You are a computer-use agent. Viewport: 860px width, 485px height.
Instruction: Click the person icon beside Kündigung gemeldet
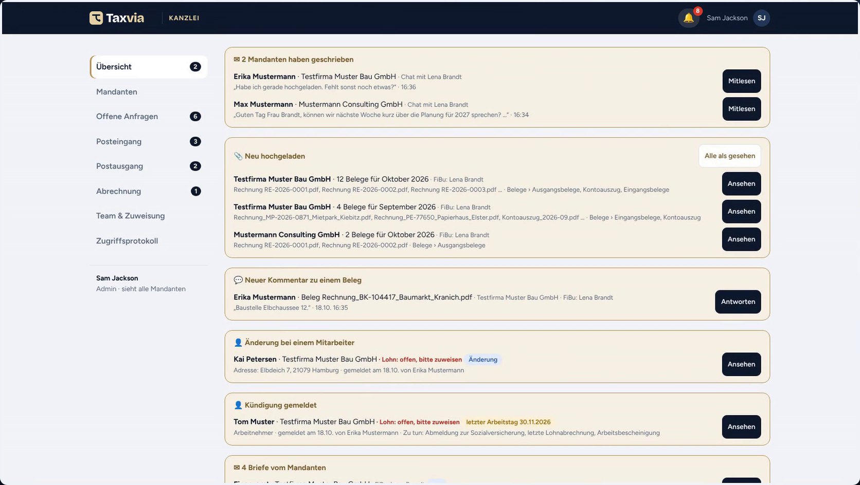click(238, 405)
